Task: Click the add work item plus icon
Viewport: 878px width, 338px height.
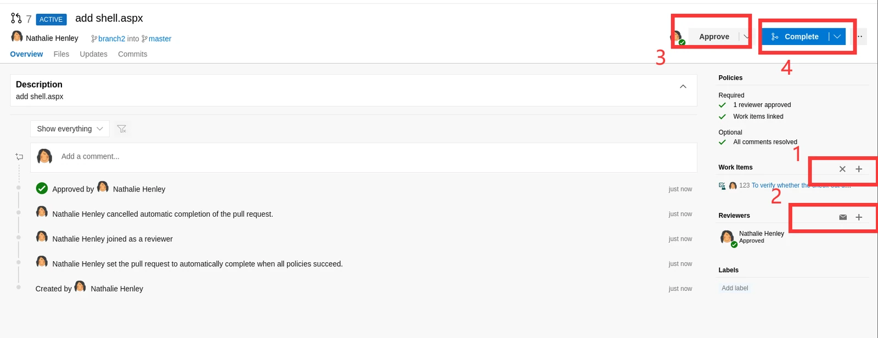Action: 859,169
